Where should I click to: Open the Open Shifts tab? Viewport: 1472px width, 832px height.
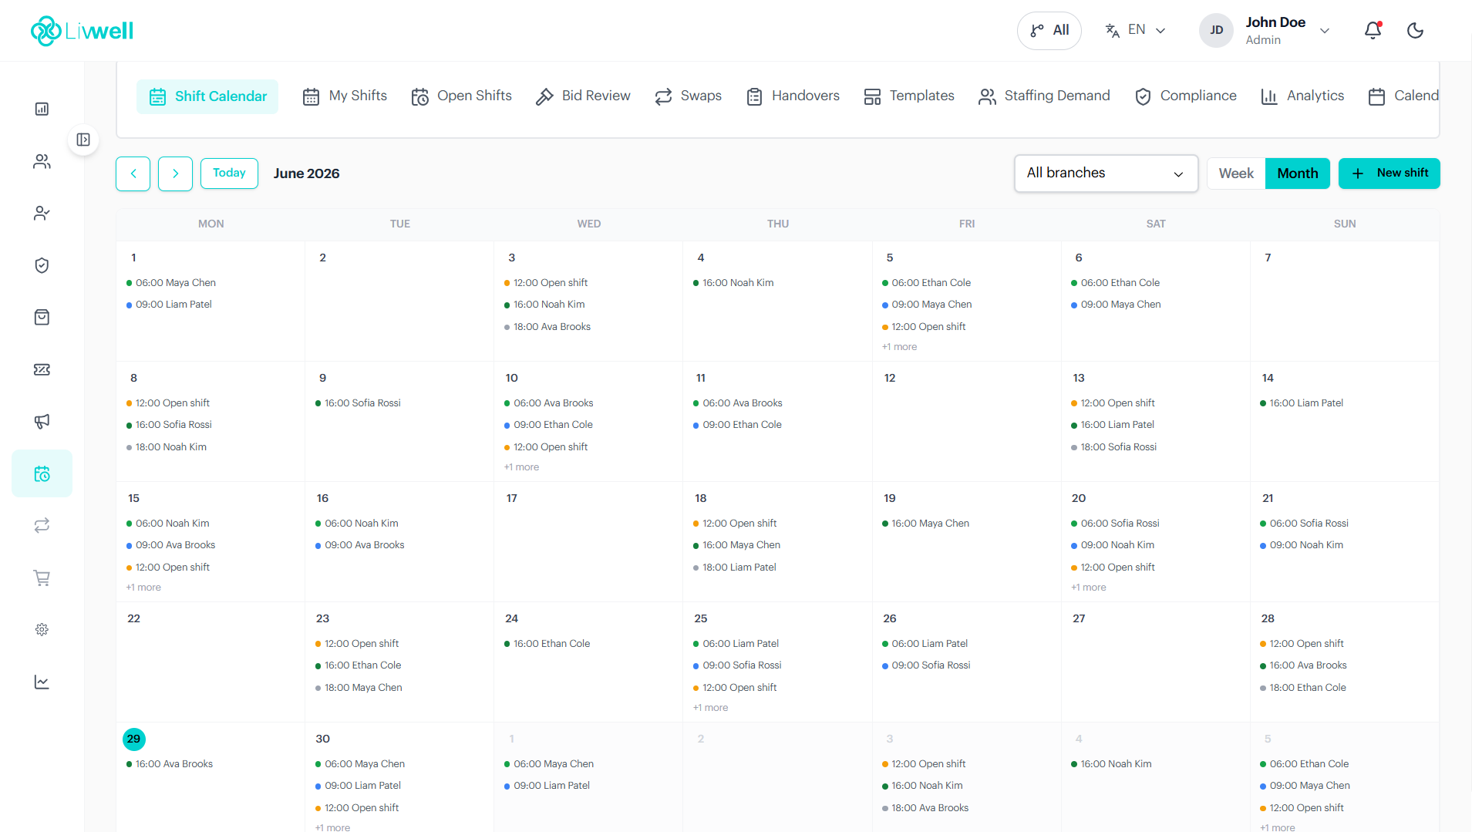[x=461, y=96]
